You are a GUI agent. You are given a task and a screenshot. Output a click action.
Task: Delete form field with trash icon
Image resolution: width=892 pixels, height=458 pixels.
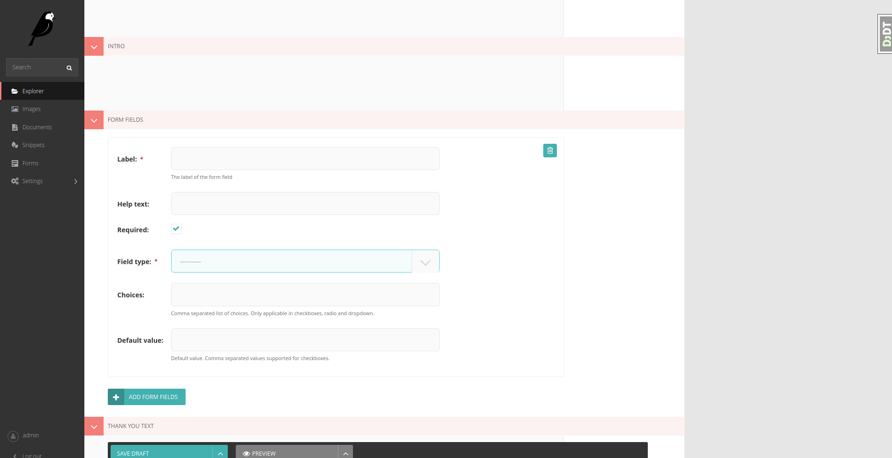coord(550,151)
